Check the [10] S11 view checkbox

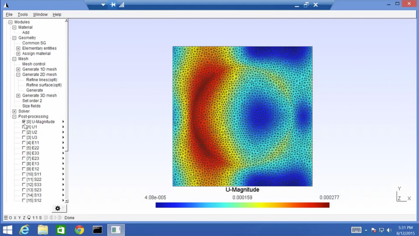tap(24, 174)
